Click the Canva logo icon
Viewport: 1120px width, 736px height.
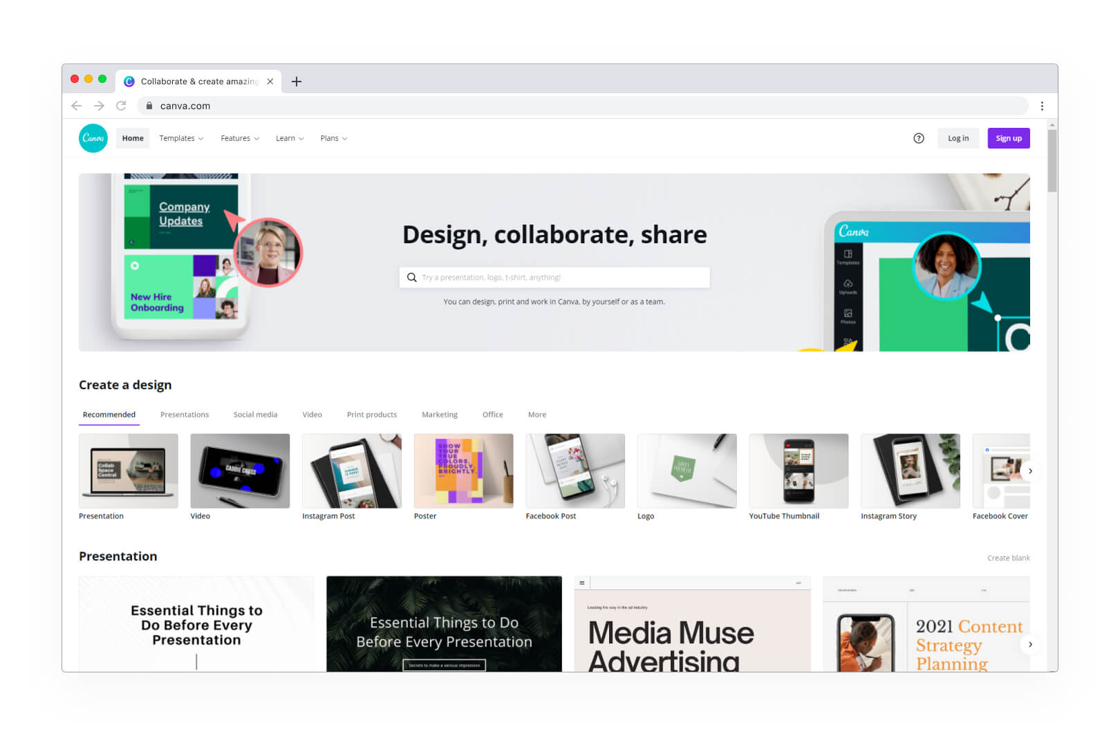tap(93, 138)
